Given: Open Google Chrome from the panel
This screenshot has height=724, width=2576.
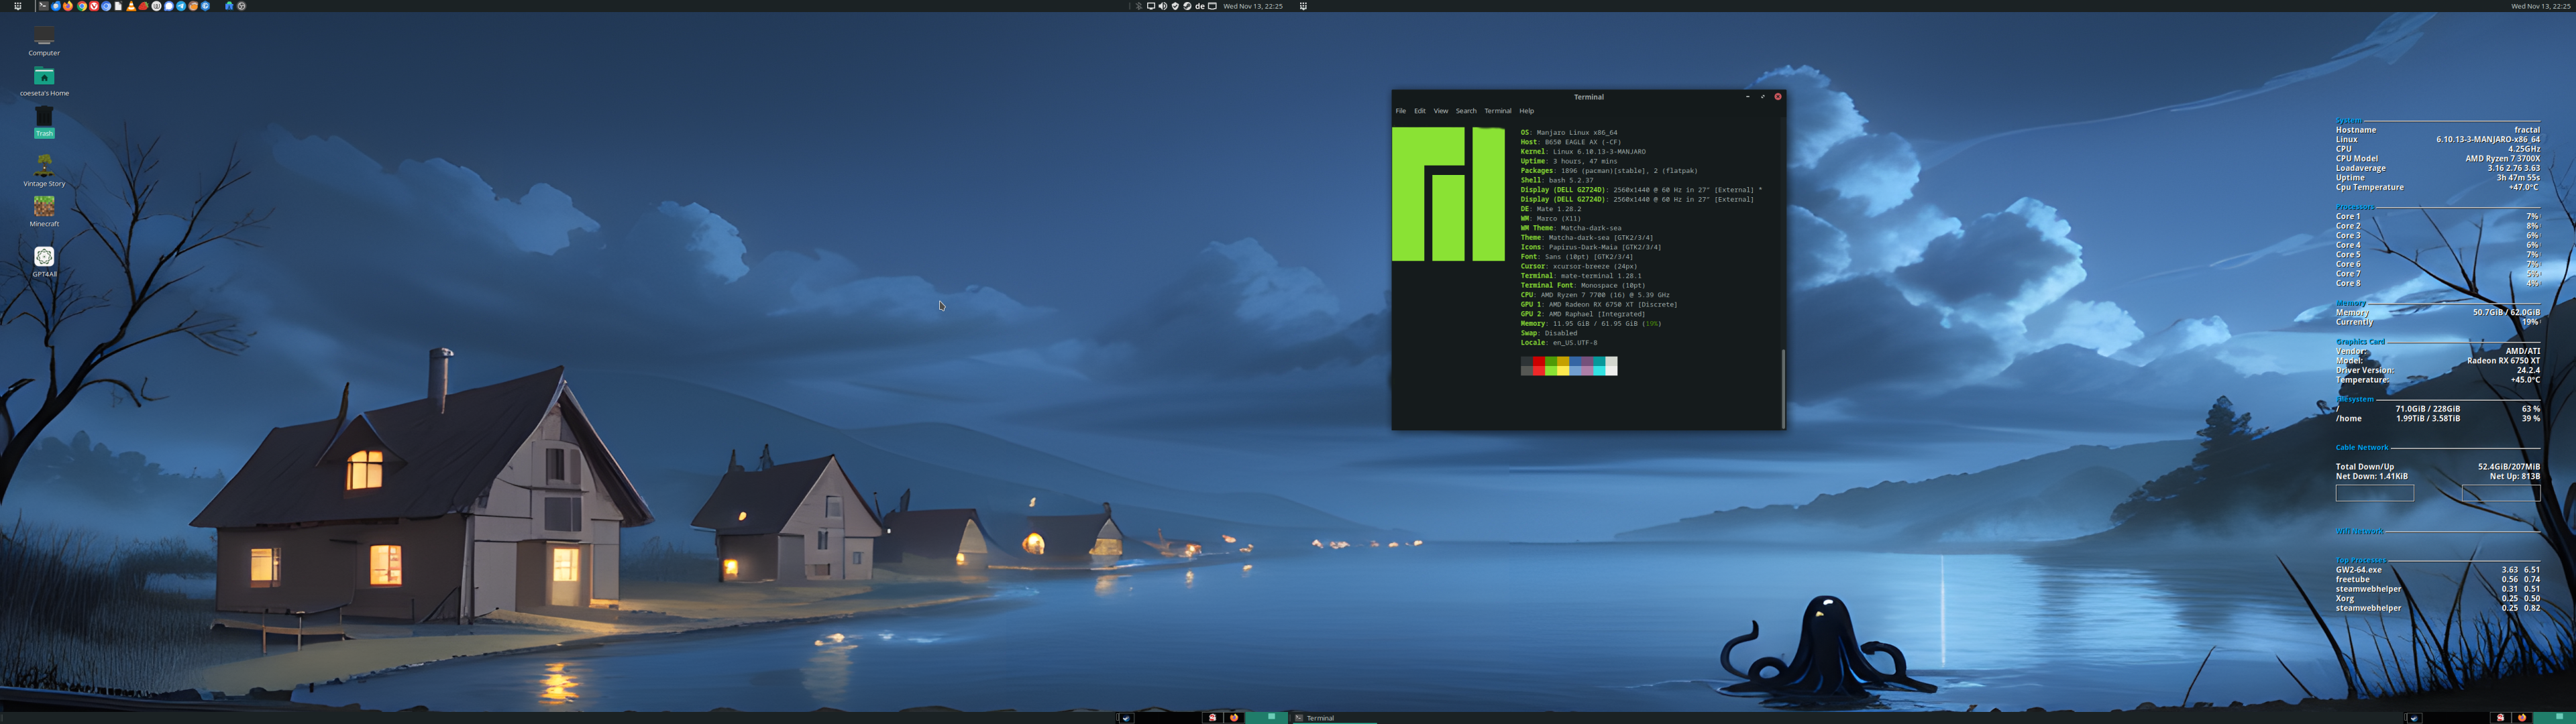Looking at the screenshot, I should point(82,6).
